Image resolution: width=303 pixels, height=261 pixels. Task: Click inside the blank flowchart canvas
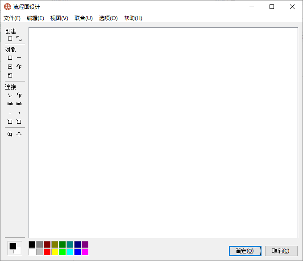click(163, 133)
